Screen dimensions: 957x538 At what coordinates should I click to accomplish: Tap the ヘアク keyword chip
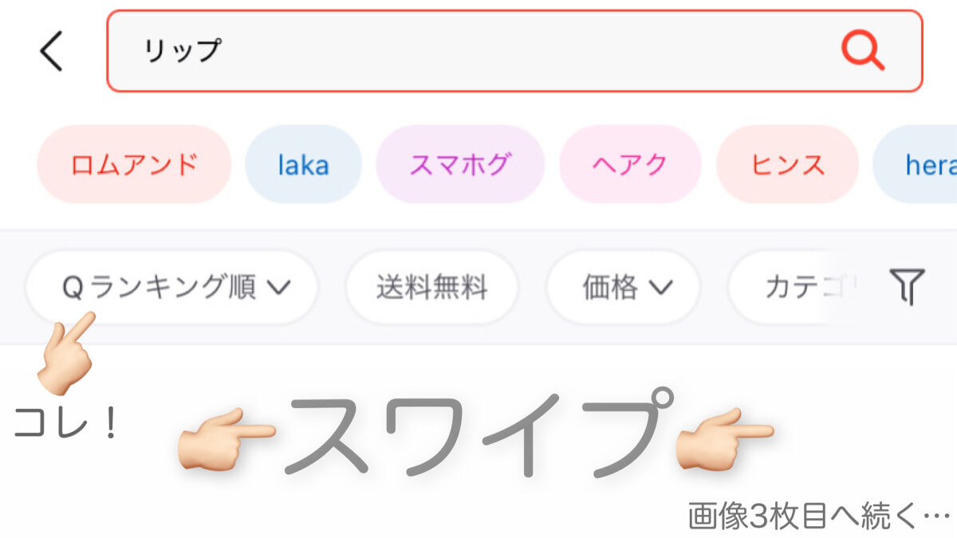(x=630, y=163)
